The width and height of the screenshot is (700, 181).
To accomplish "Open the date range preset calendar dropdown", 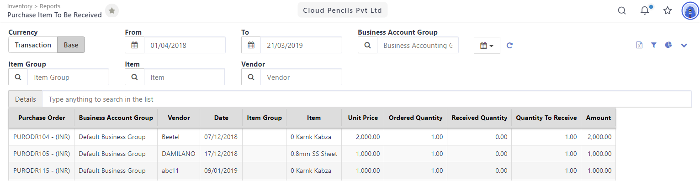I will [487, 46].
